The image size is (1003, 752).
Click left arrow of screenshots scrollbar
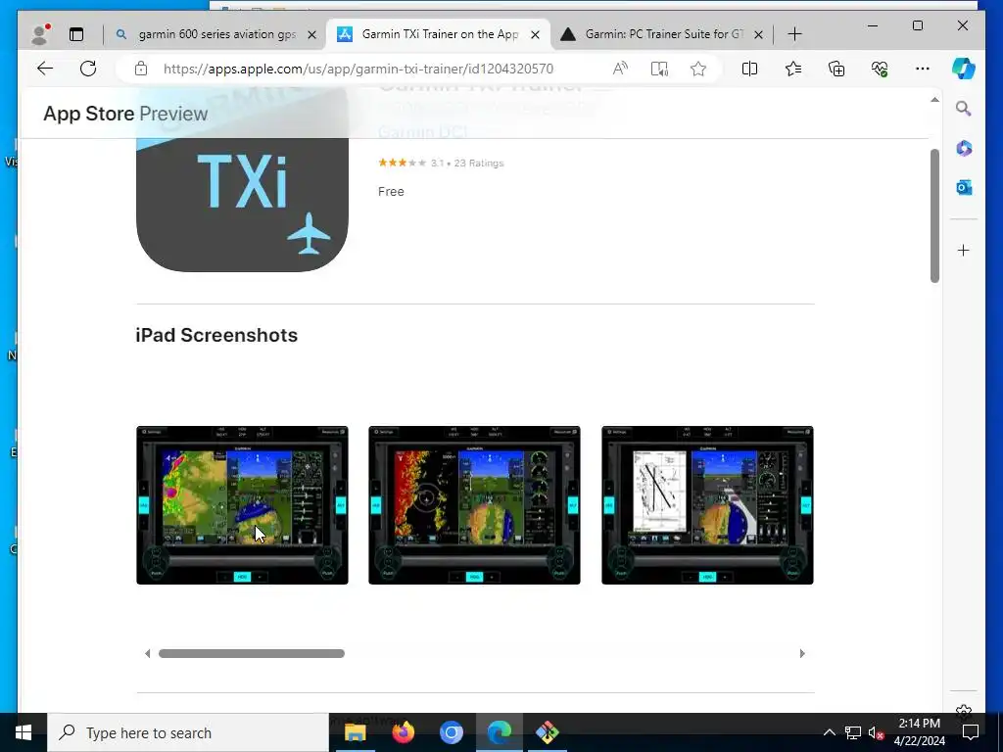click(147, 653)
